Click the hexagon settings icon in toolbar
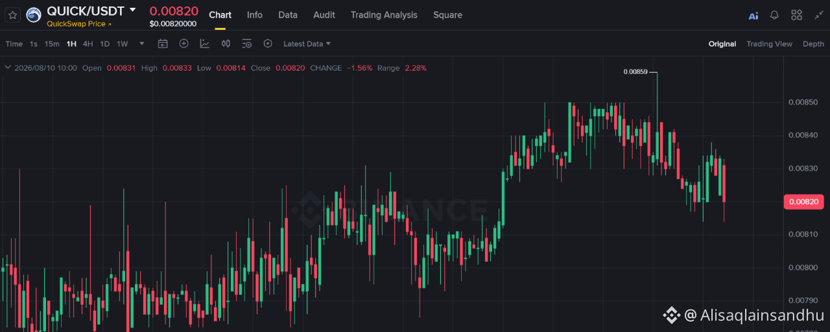 click(x=268, y=43)
